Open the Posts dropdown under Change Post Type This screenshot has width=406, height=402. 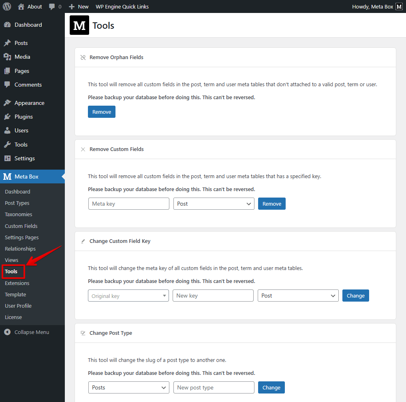(x=128, y=387)
